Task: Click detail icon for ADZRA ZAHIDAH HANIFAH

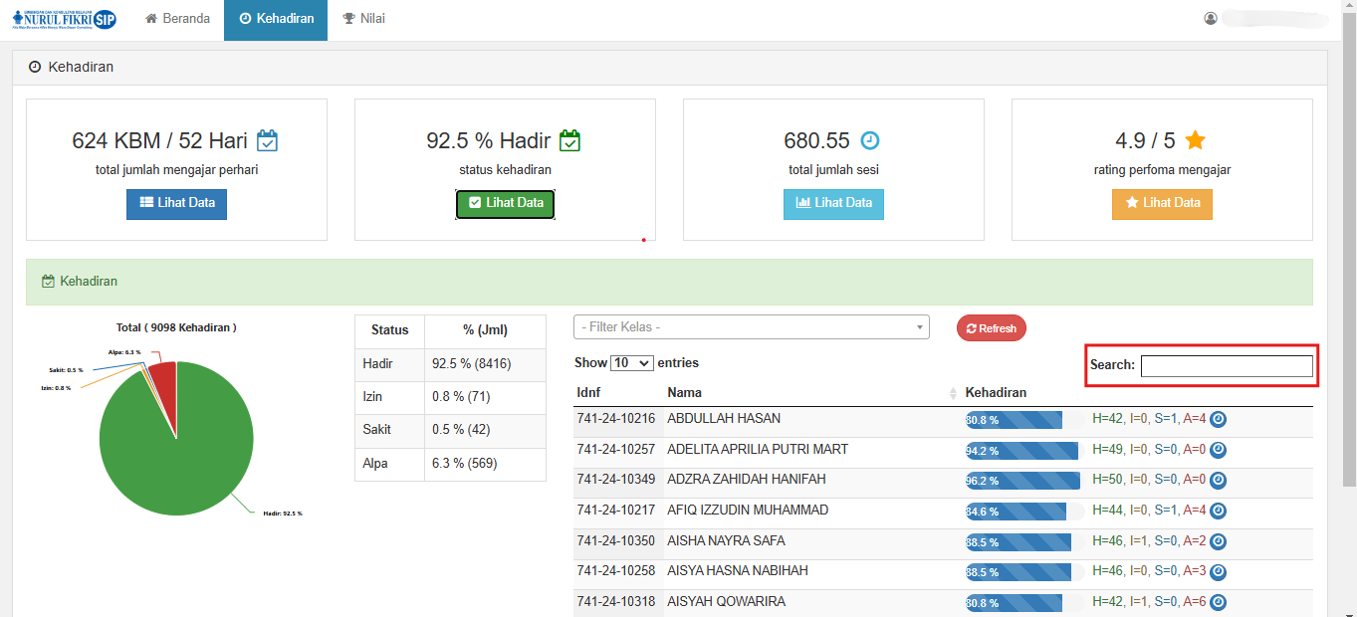Action: tap(1218, 480)
